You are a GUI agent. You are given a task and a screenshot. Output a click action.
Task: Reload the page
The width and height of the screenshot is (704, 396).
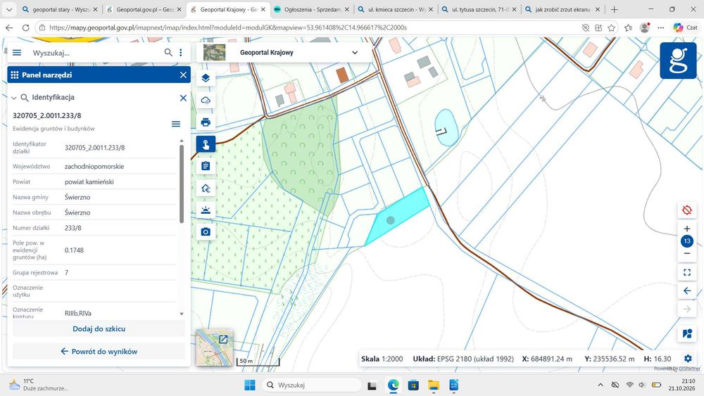coord(25,28)
